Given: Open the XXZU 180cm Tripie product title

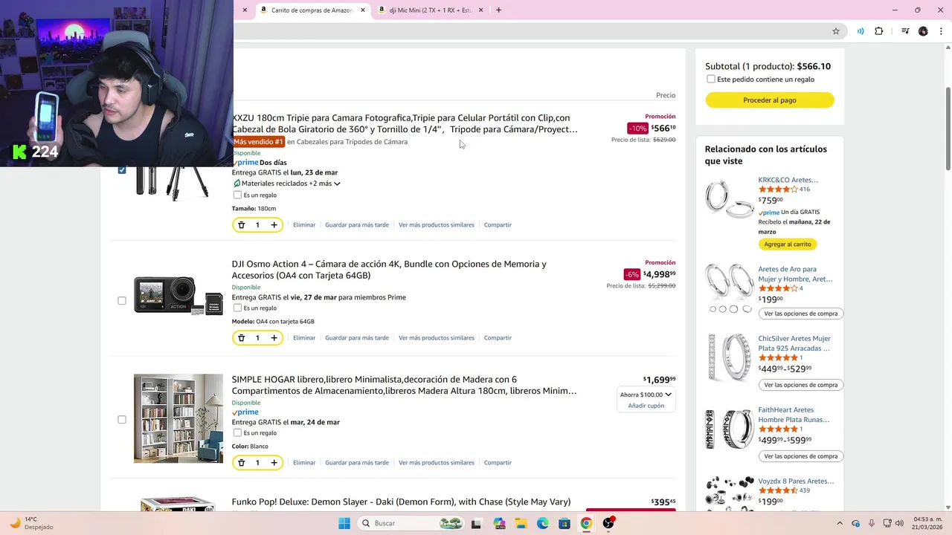Looking at the screenshot, I should tap(405, 123).
